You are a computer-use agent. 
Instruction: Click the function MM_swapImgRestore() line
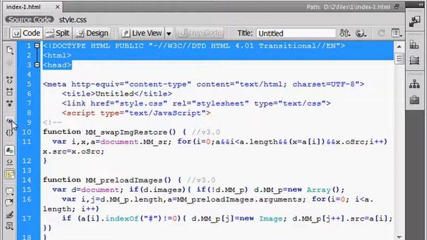tap(131, 132)
